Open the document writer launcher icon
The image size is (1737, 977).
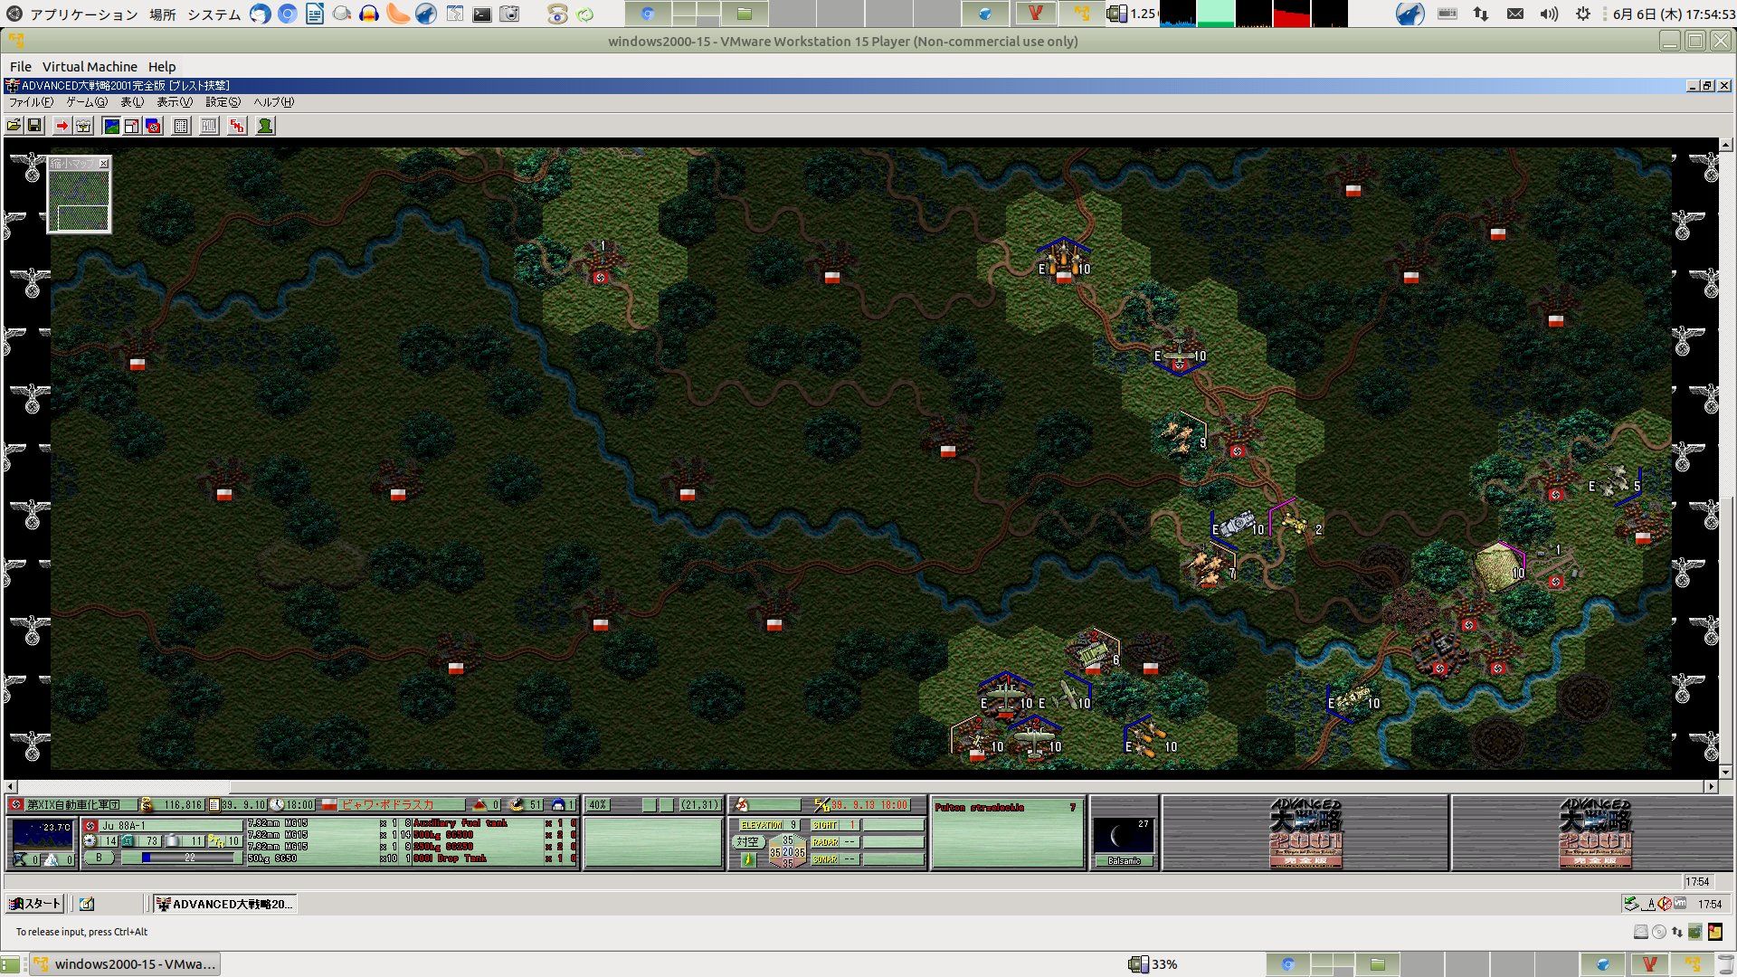click(314, 14)
